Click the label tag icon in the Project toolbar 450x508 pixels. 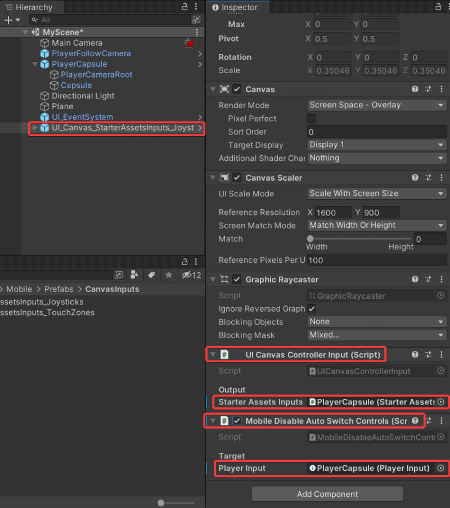tap(152, 275)
